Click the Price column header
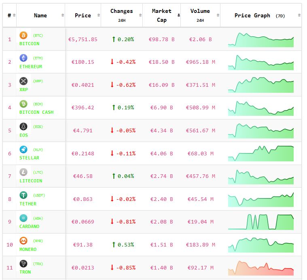This screenshot has height=280, width=307. pyautogui.click(x=83, y=15)
